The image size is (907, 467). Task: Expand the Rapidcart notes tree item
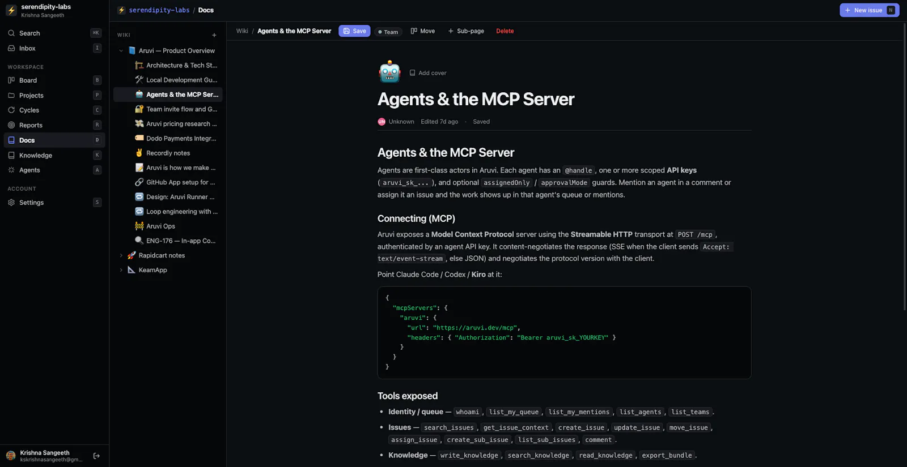(121, 255)
